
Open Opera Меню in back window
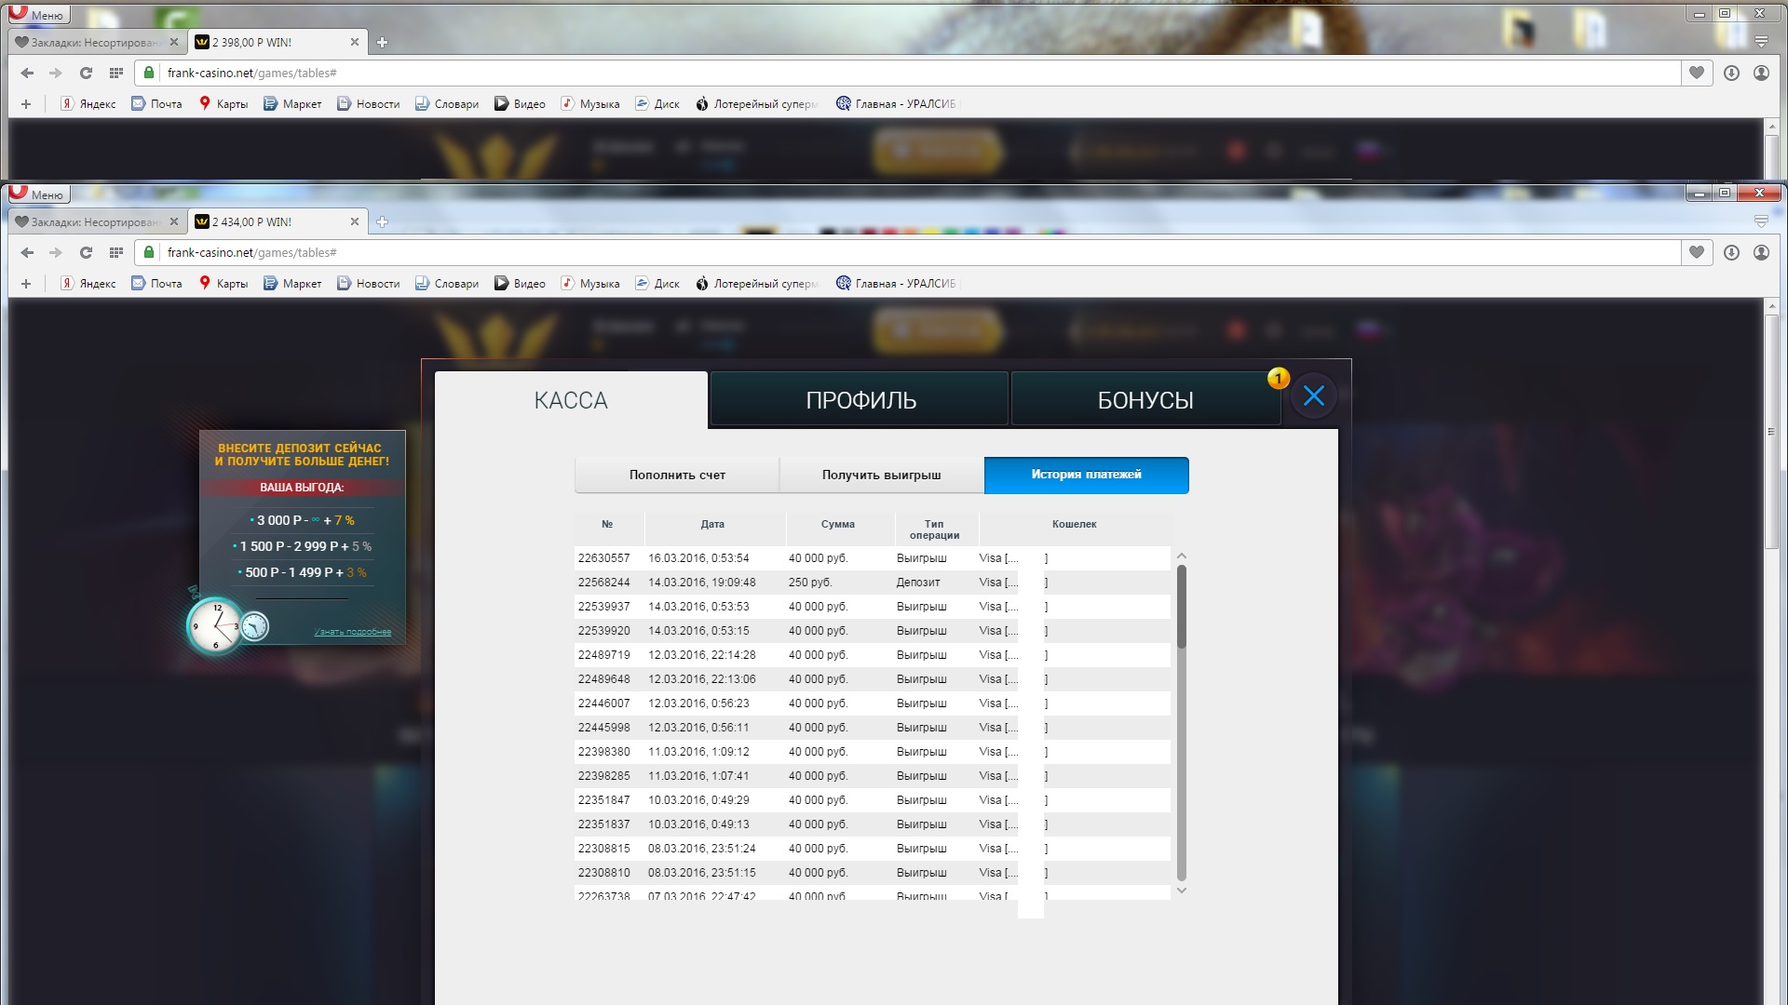(x=38, y=14)
